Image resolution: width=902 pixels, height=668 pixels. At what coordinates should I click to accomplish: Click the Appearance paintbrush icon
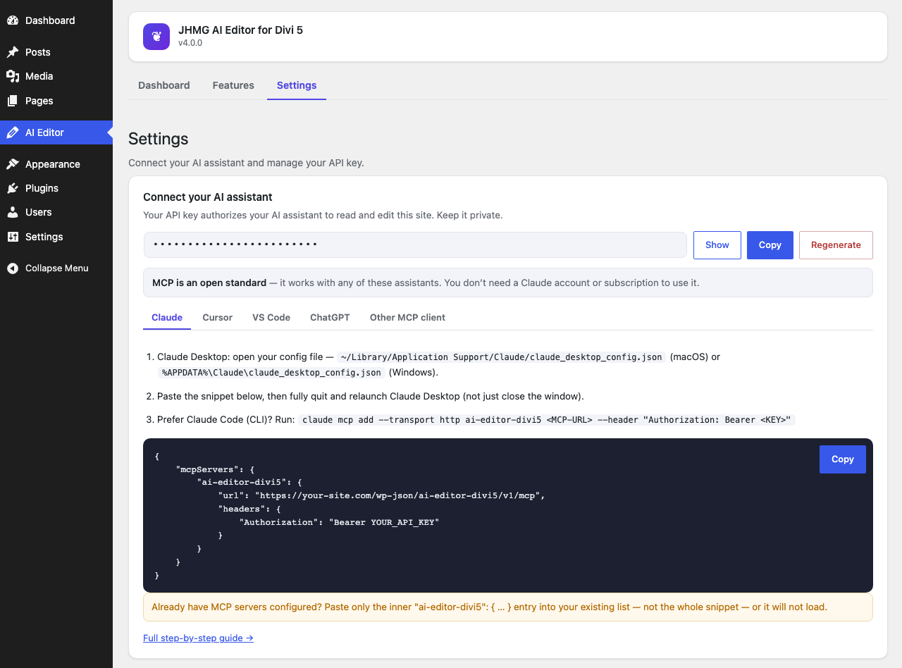coord(13,164)
